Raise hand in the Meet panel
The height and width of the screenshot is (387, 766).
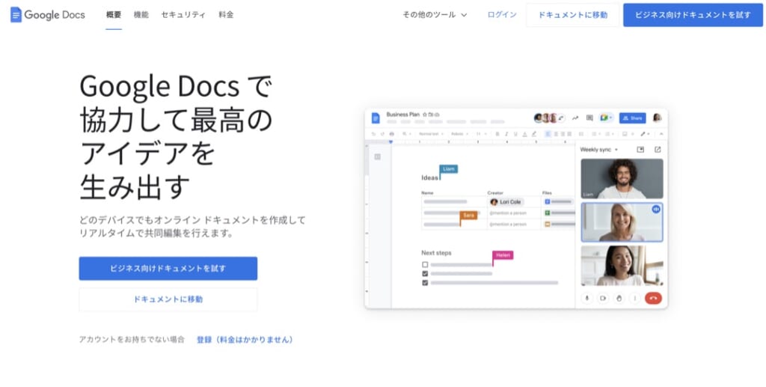coord(619,298)
